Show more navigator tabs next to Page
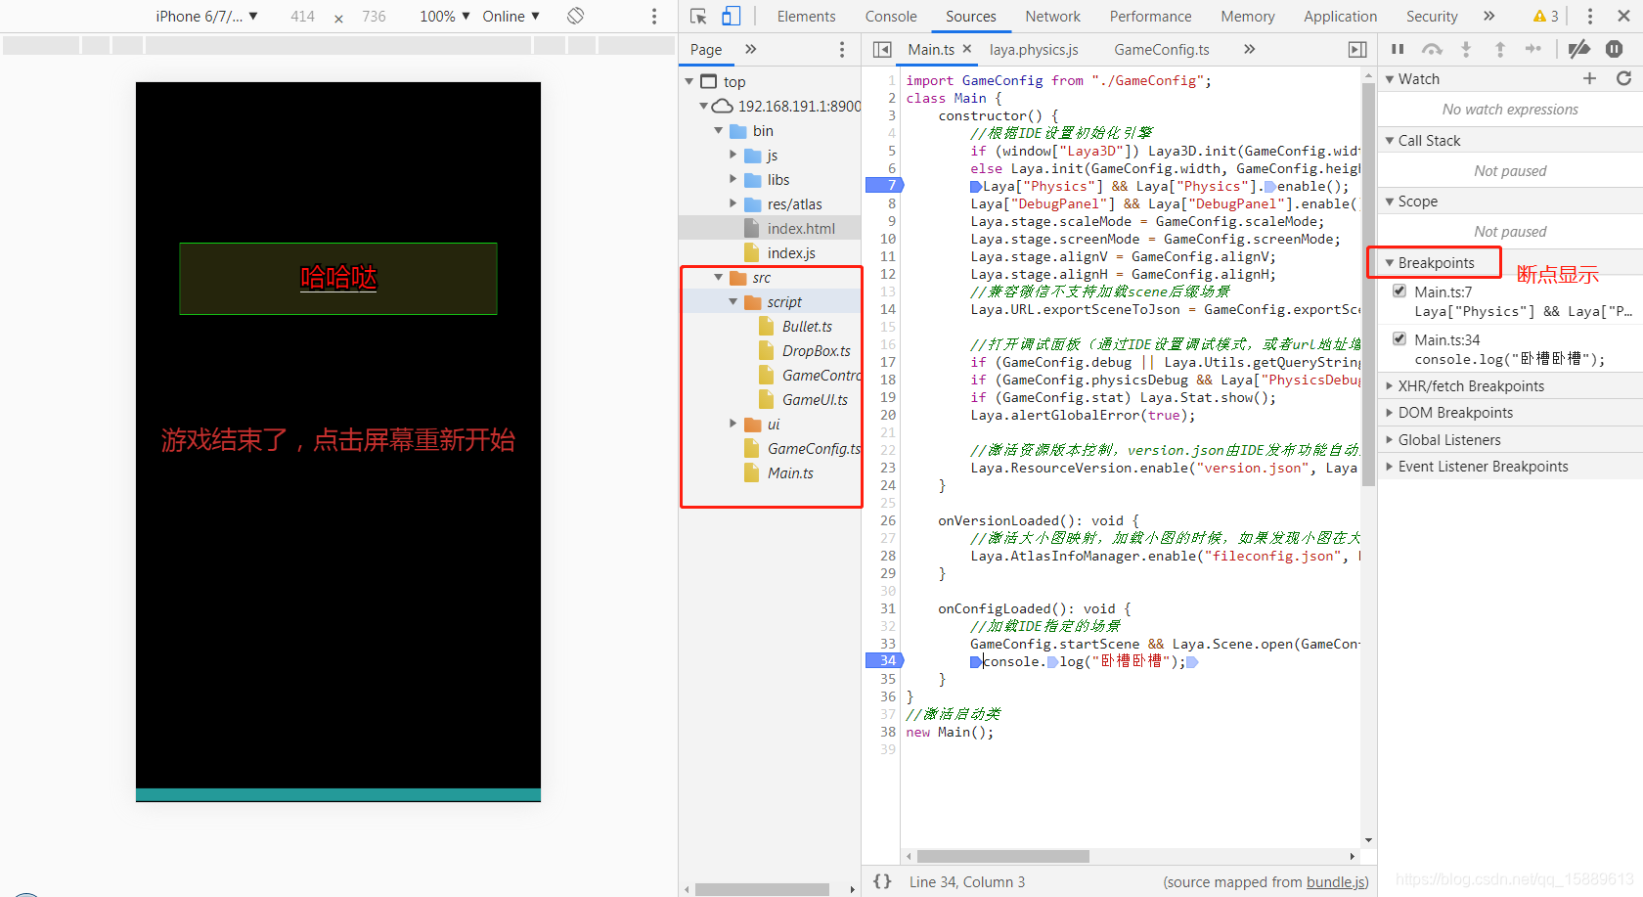Image resolution: width=1643 pixels, height=897 pixels. point(751,49)
